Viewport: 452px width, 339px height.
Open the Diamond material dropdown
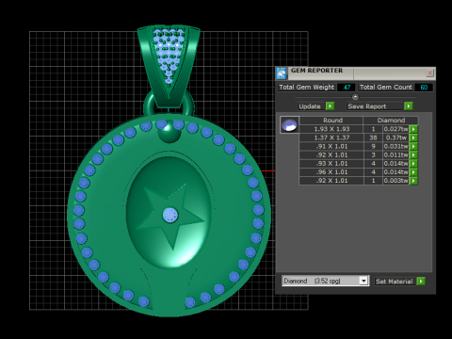pos(363,281)
